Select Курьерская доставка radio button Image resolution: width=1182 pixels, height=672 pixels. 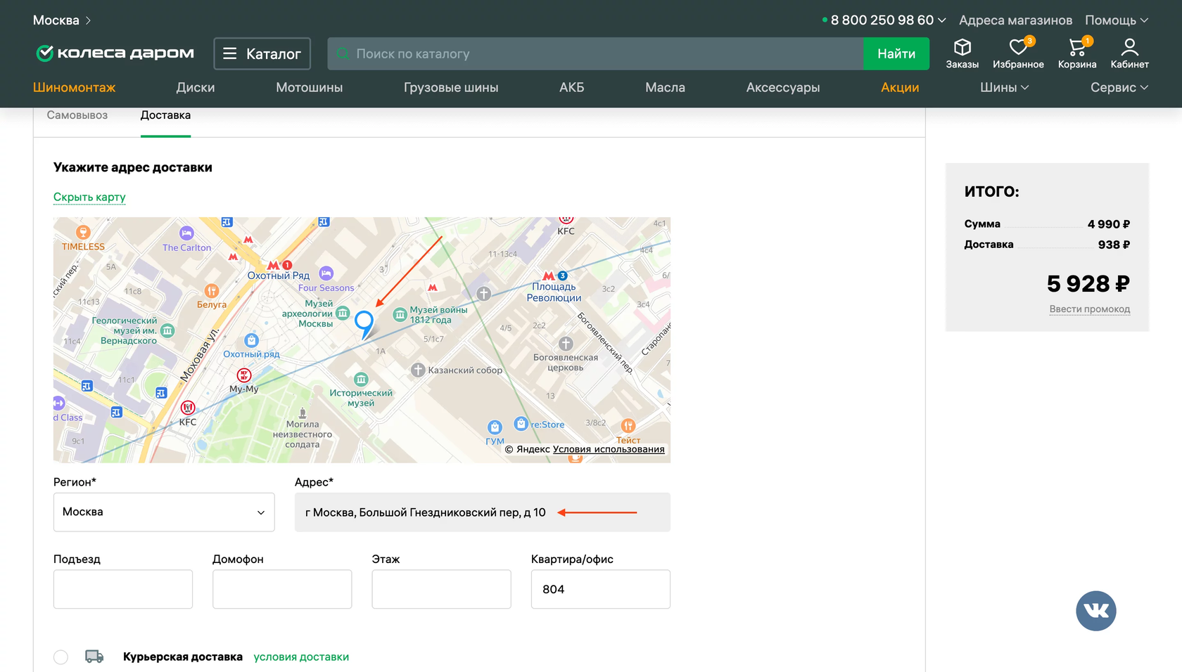point(61,657)
